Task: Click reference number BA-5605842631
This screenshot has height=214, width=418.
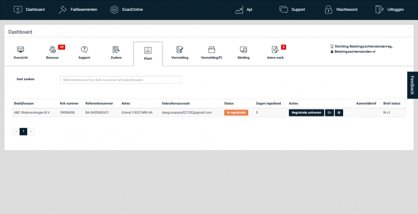Action: pos(97,113)
